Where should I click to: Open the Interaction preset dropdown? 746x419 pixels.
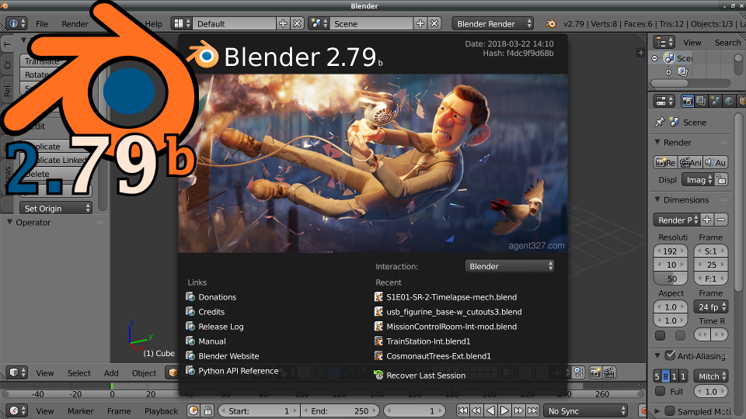510,266
